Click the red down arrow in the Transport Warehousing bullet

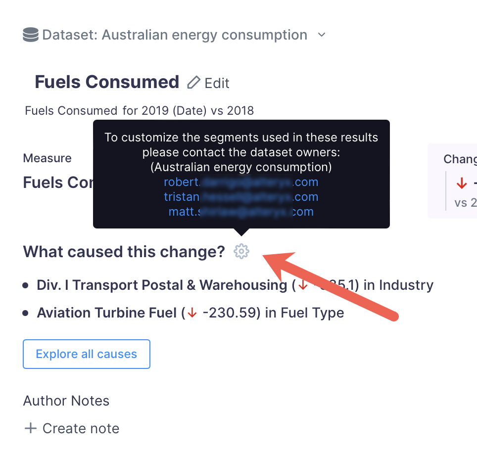[x=303, y=285]
